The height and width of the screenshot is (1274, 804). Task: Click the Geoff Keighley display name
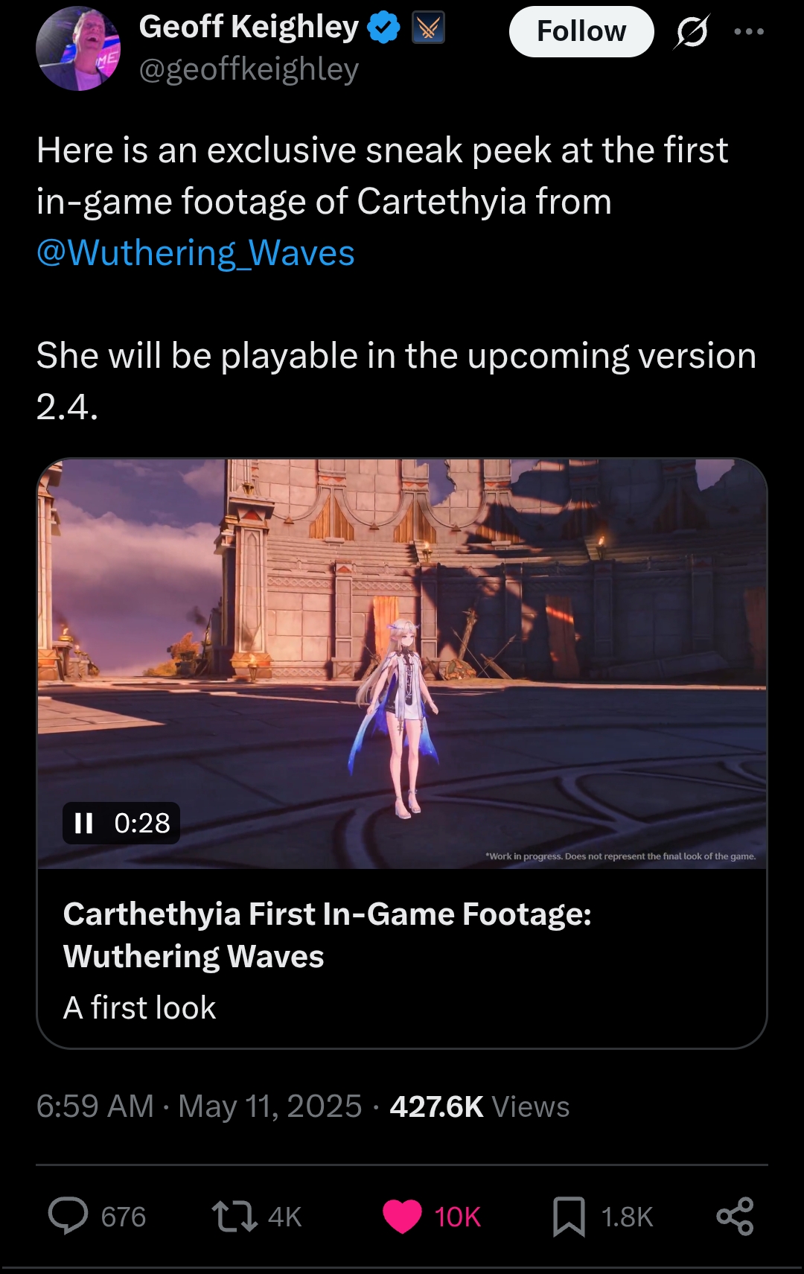(249, 27)
